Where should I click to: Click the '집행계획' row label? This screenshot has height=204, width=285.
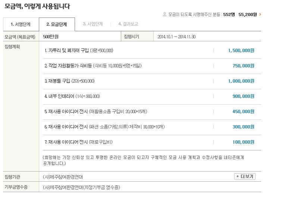[x=12, y=47]
